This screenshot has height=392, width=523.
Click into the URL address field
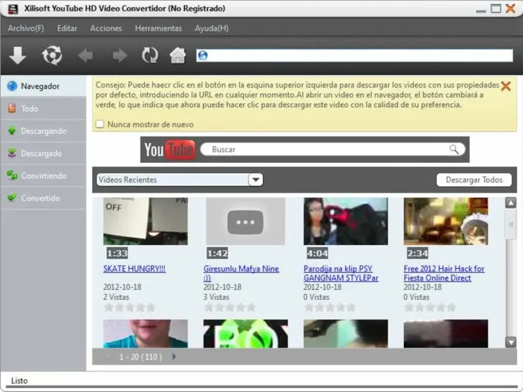pos(354,56)
